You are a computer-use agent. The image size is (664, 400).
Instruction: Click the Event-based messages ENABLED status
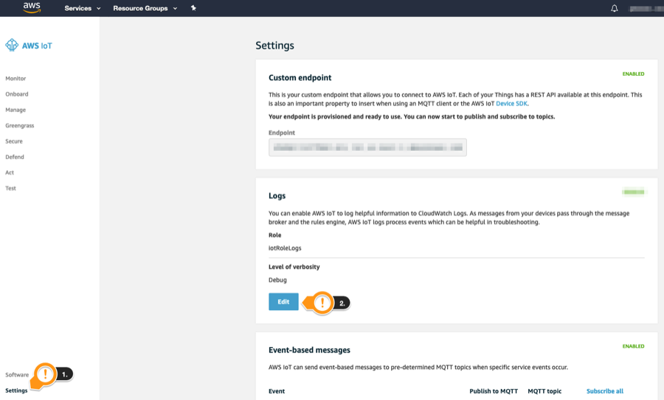click(633, 346)
